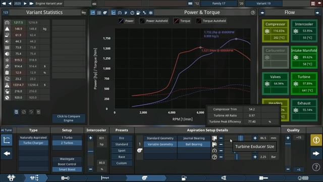Increase intercooler size with plus

point(90,138)
